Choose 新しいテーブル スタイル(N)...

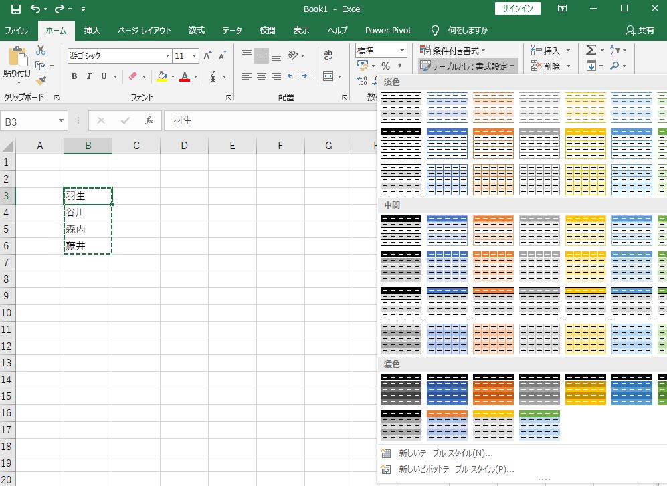pos(446,453)
